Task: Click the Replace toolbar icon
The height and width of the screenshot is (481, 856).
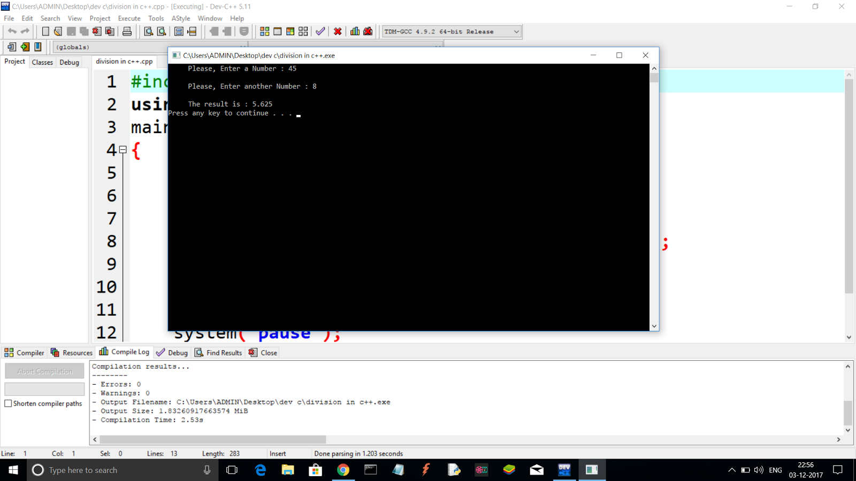Action: (x=161, y=32)
